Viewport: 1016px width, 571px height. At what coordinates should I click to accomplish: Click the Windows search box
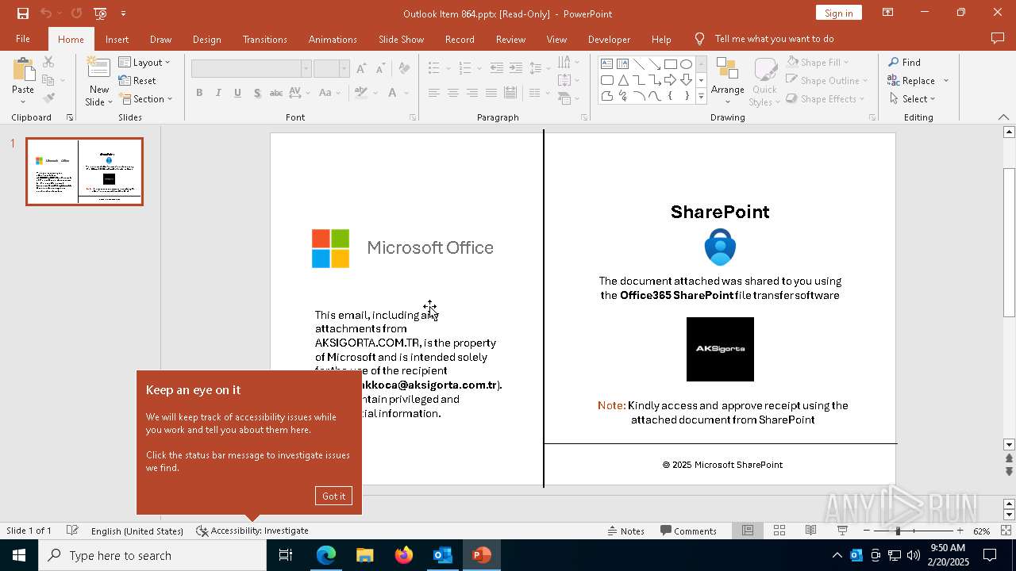(x=152, y=555)
